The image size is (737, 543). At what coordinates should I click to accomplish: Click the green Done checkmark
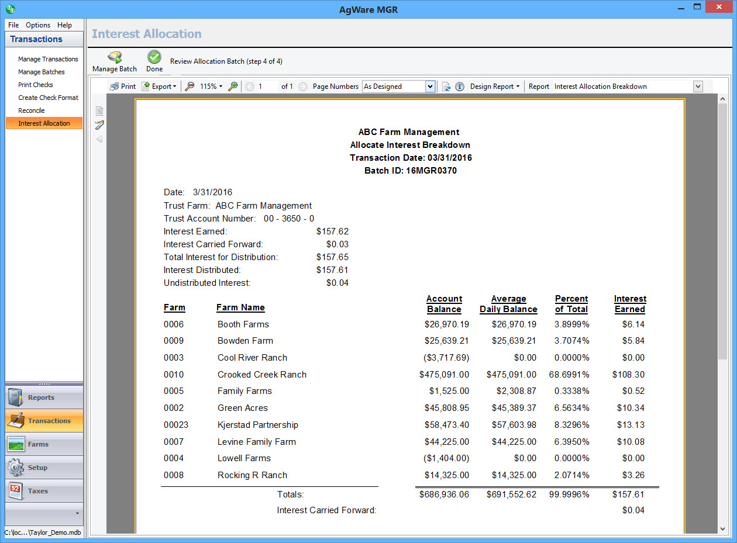[154, 57]
